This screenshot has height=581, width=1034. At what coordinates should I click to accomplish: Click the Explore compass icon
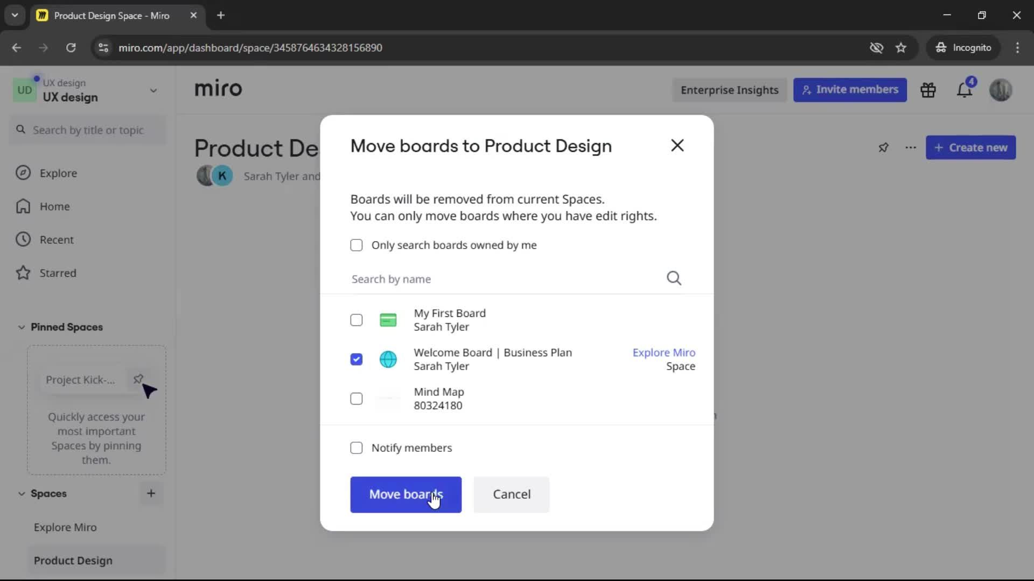tap(23, 173)
